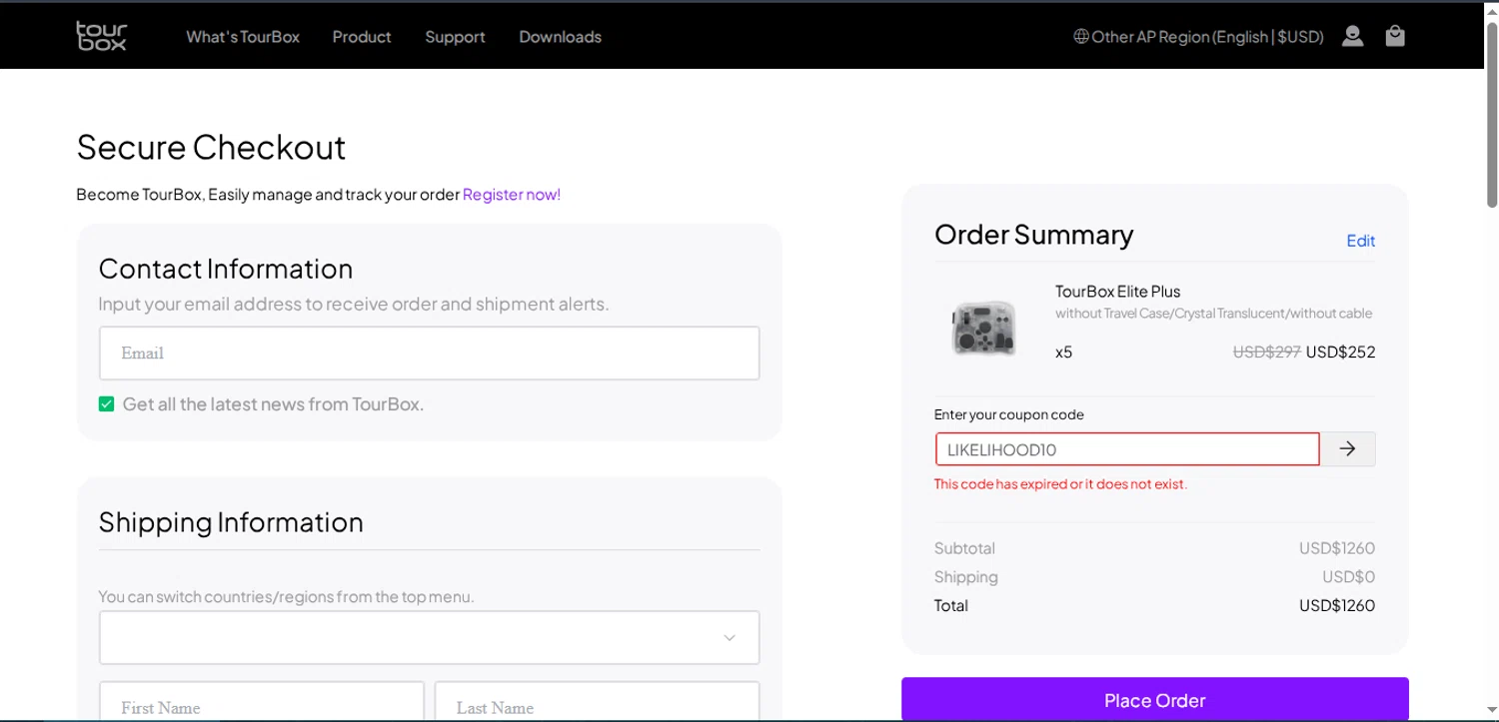Click the Enter your coupon code label
Screen dimensions: 1499x722
pyautogui.click(x=1008, y=414)
